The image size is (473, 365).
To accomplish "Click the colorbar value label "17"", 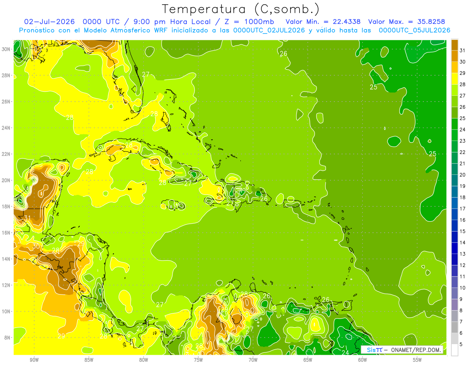I will pyautogui.click(x=463, y=209).
